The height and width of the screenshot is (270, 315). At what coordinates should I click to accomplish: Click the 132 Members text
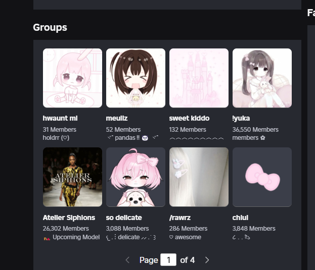point(188,130)
